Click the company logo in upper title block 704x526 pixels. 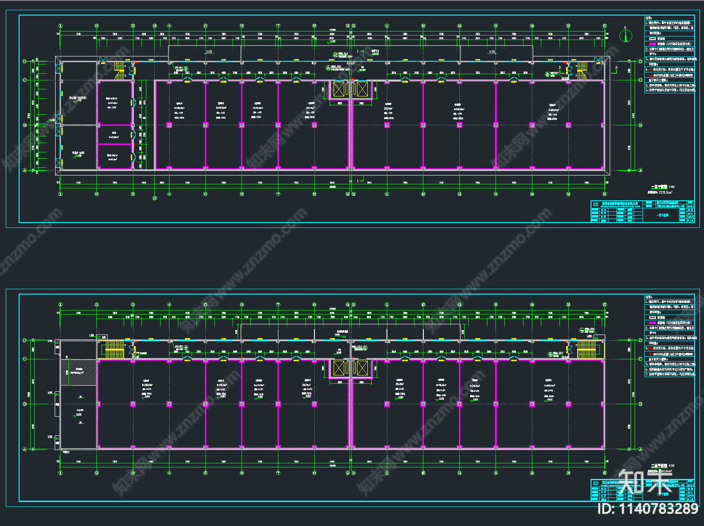(x=596, y=204)
